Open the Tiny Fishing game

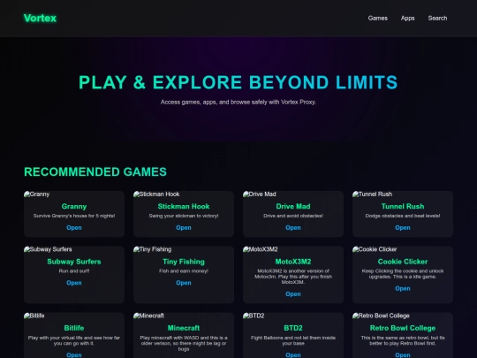[x=184, y=283]
